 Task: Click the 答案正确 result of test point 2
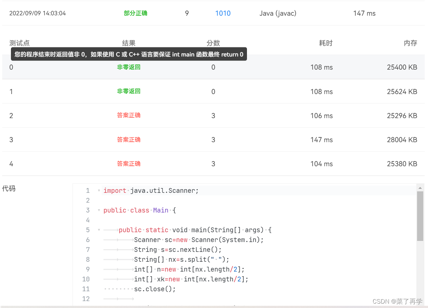point(129,115)
